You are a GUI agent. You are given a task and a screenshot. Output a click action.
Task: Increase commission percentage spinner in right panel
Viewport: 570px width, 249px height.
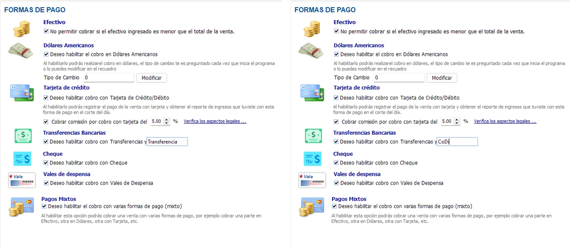point(457,120)
